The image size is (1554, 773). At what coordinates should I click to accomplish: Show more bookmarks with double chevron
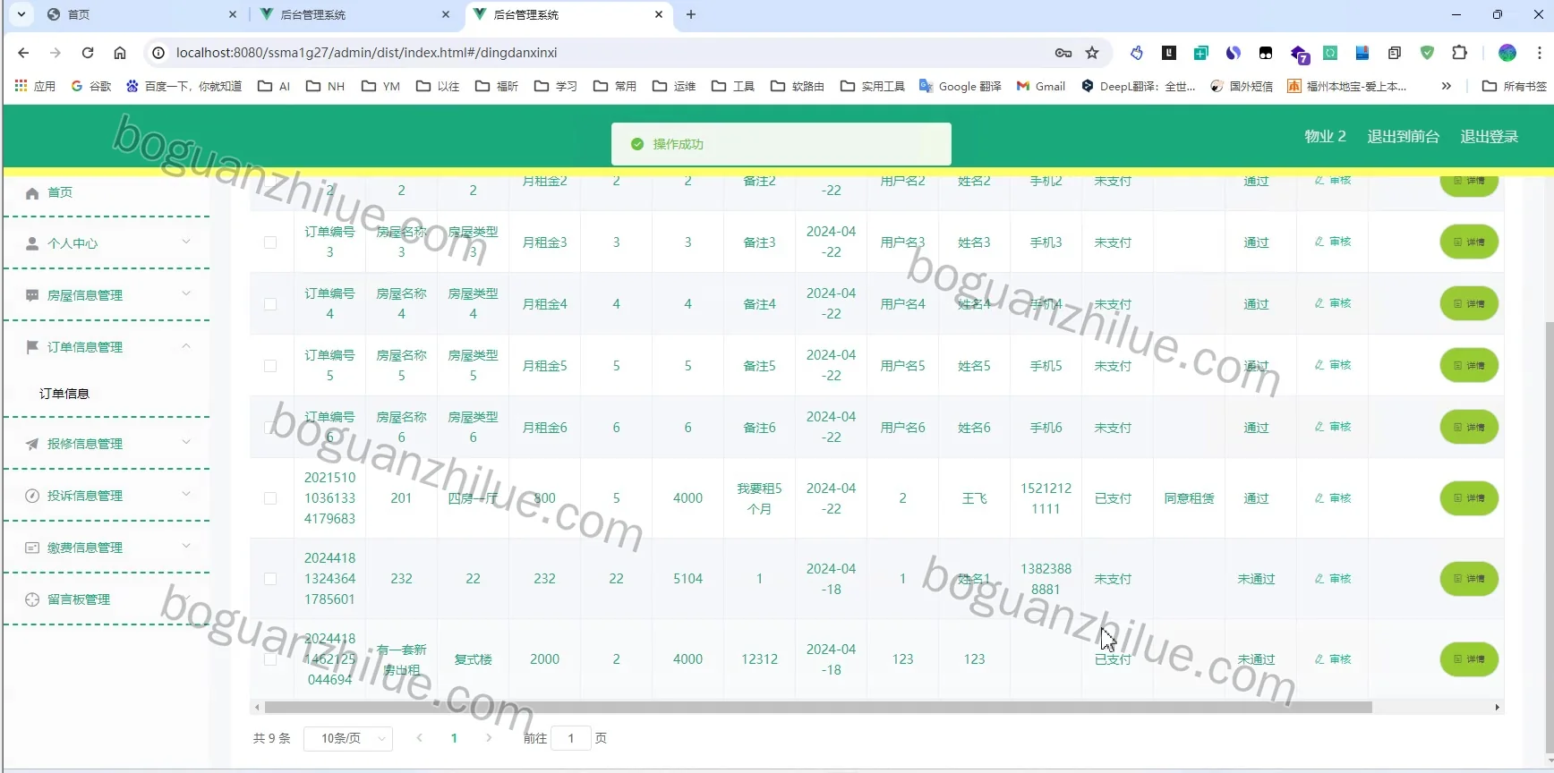point(1447,86)
